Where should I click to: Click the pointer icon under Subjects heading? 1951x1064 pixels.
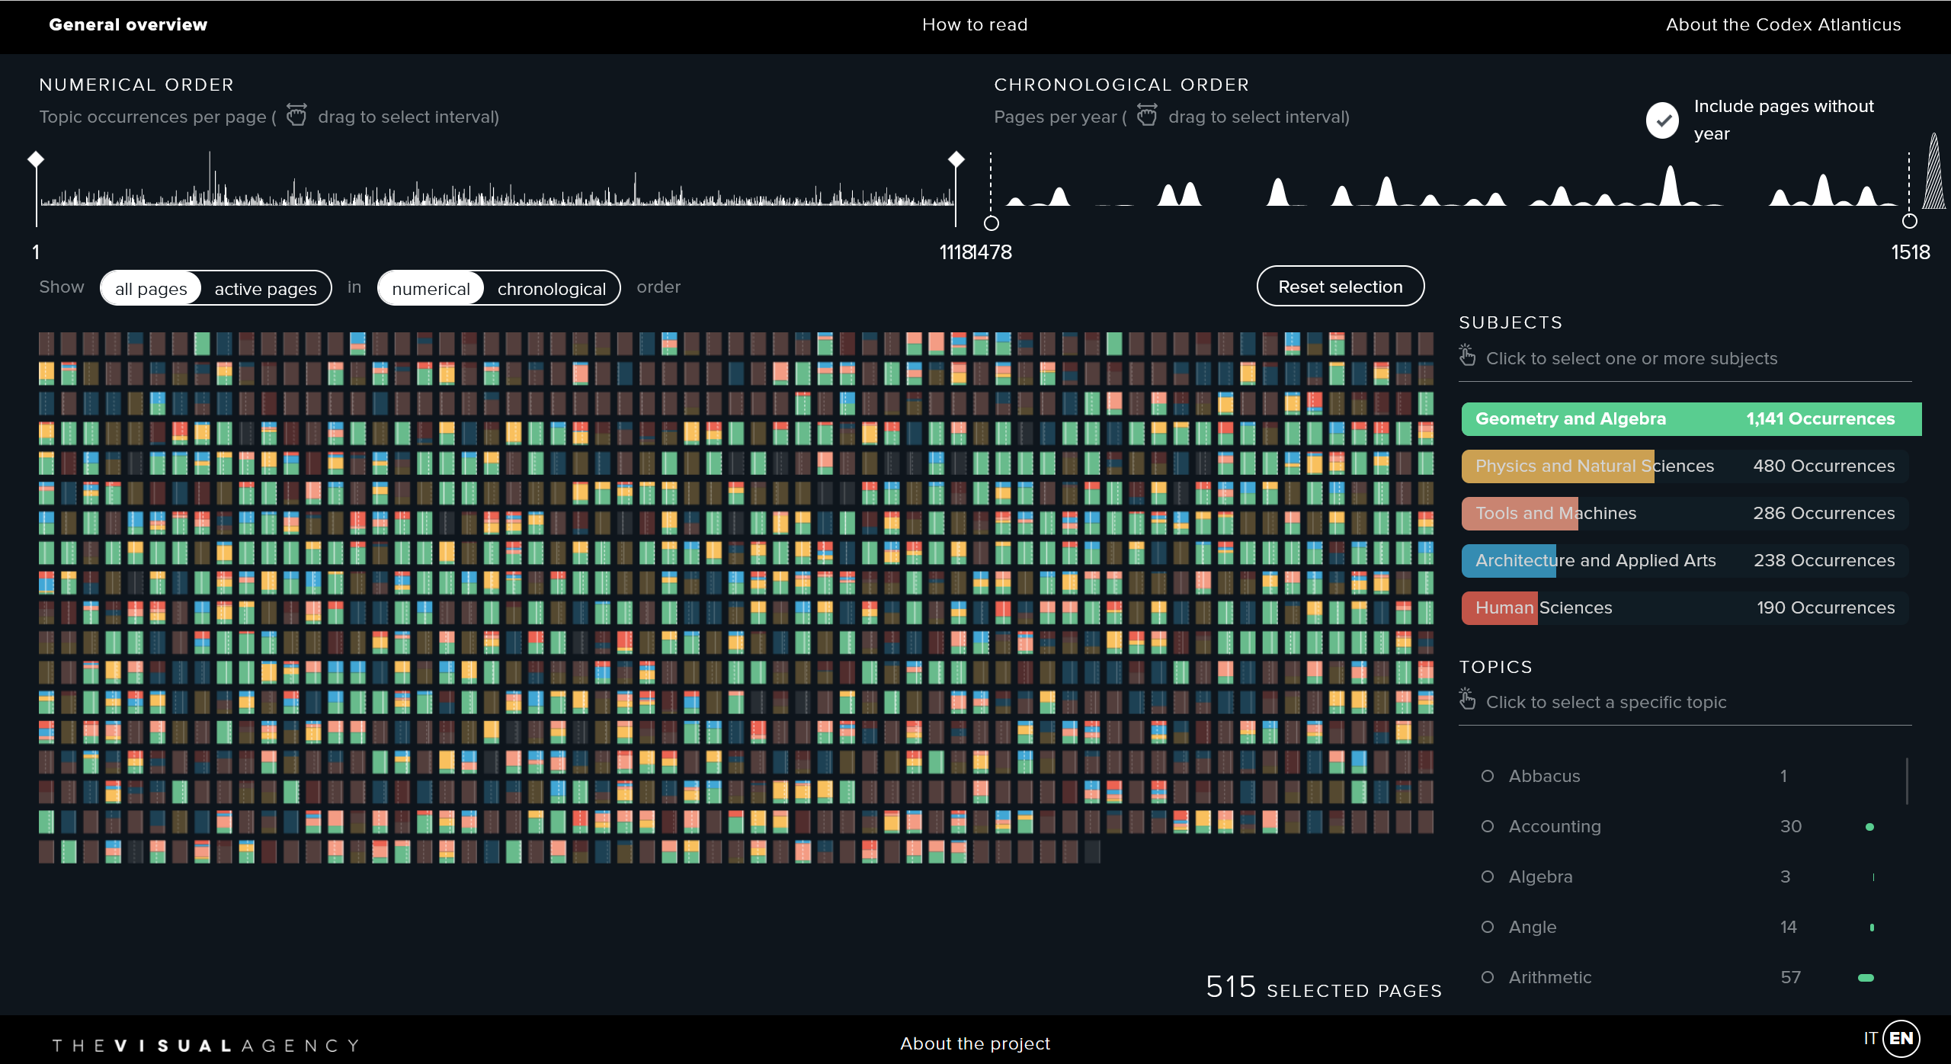pyautogui.click(x=1467, y=356)
